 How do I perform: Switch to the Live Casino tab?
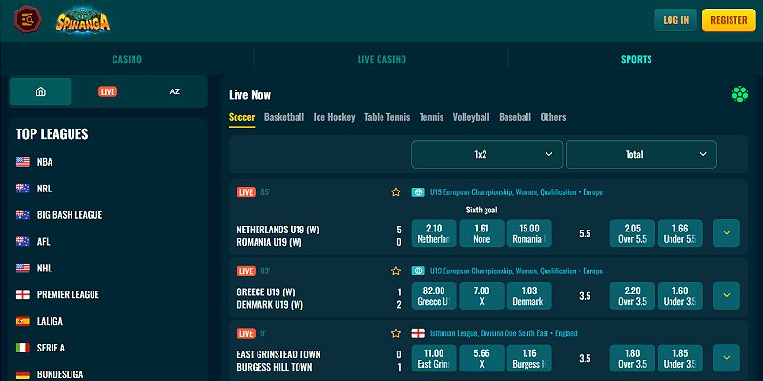381,59
